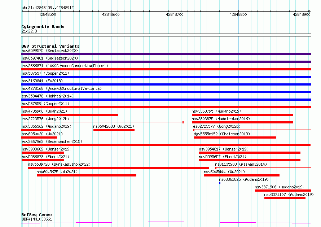
Task: Click red bar beneath nsv3368795 (Audano2019)
Action: 242,115
